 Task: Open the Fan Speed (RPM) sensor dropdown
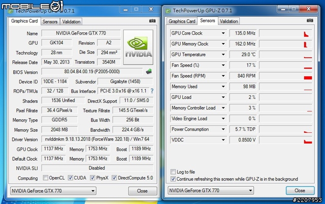[x=223, y=76]
